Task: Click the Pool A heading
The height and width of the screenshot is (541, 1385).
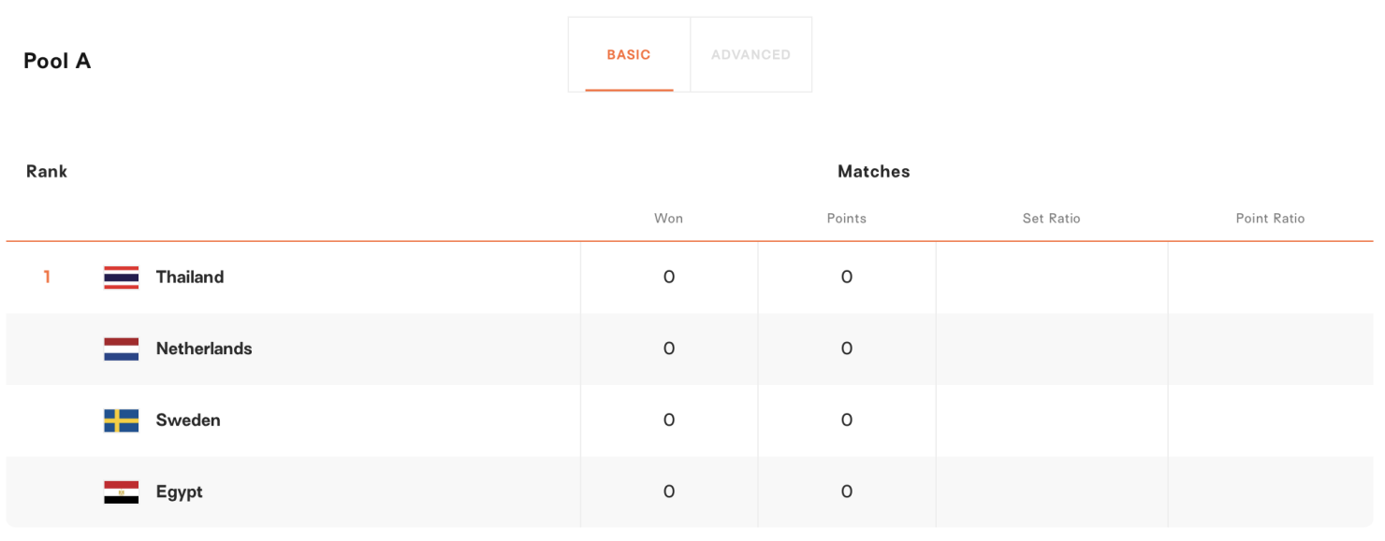Action: pos(57,61)
